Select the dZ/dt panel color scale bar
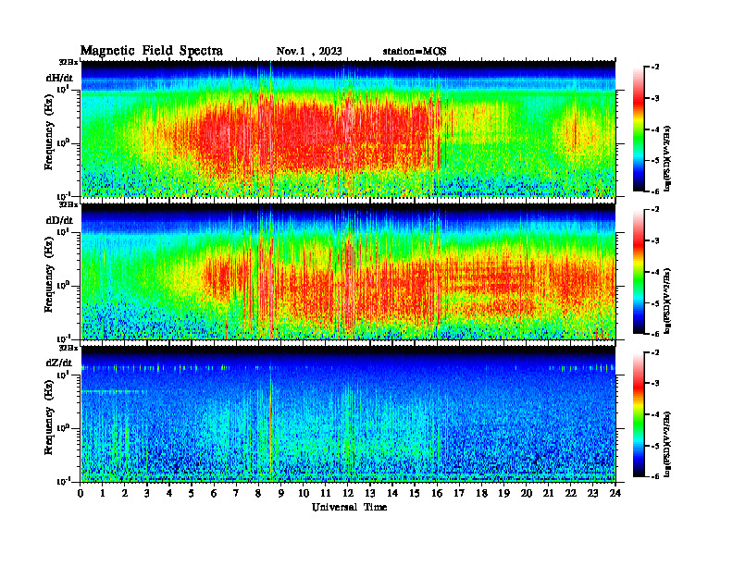733x566 pixels. (639, 414)
